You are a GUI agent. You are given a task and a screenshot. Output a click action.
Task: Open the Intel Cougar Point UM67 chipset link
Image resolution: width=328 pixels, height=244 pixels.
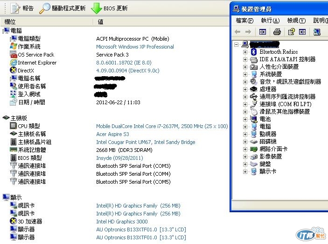point(146,142)
